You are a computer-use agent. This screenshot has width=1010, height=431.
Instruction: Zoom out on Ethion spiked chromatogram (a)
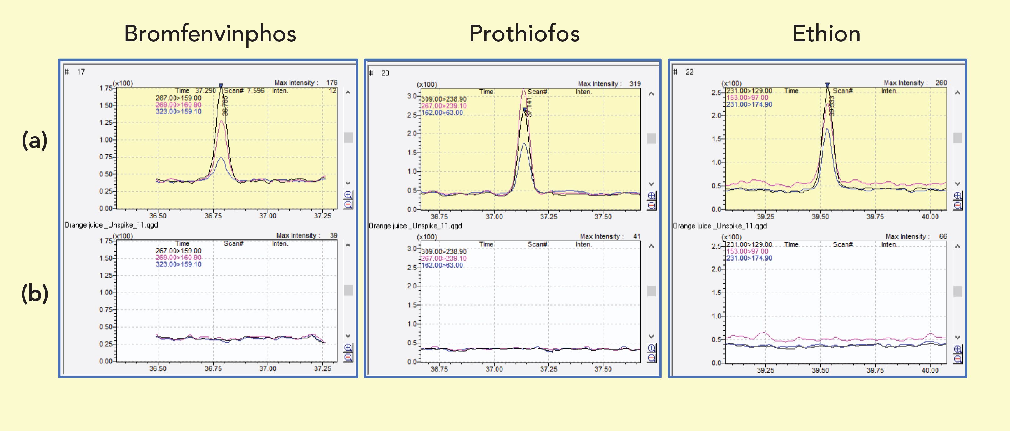(x=957, y=205)
